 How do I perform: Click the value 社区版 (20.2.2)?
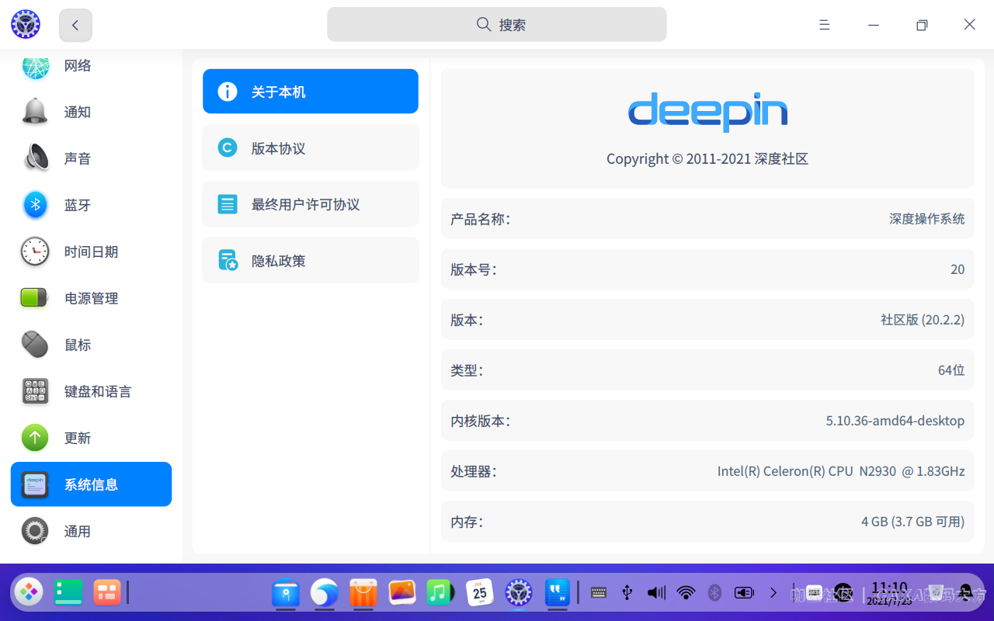pyautogui.click(x=923, y=320)
